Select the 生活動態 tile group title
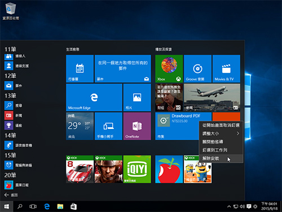This screenshot has width=282, height=212. pos(73,49)
